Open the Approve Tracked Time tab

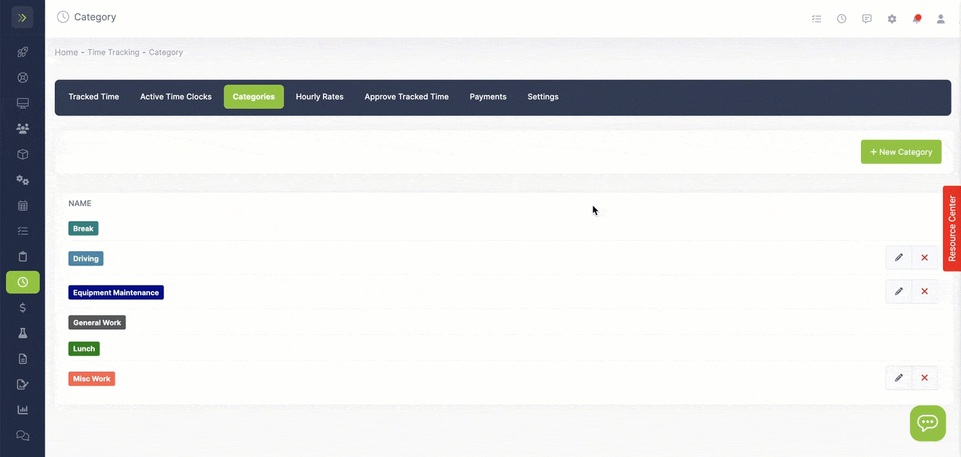[406, 97]
